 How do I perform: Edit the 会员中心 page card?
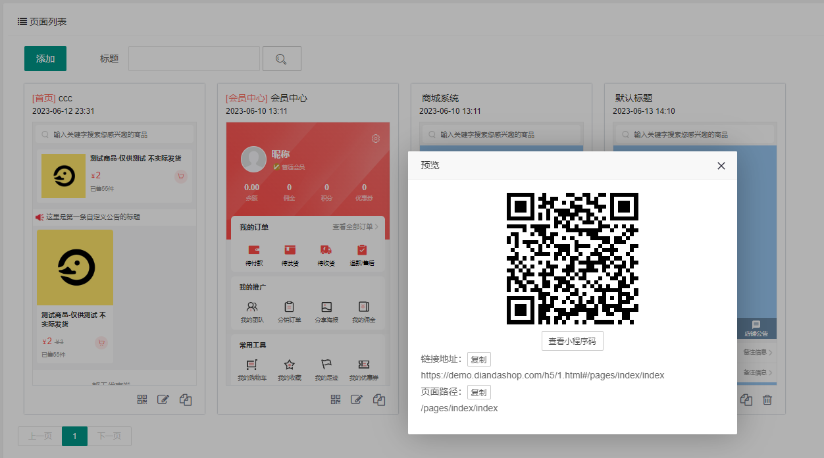pos(357,399)
